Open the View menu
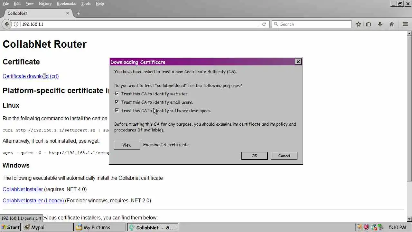This screenshot has height=232, width=412. pos(30,4)
